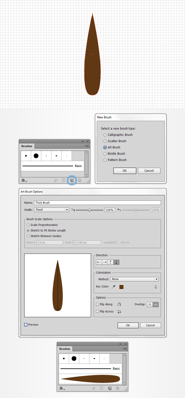Expand the Colorization Method dropdown
The height and width of the screenshot is (398, 185).
[x=134, y=279]
